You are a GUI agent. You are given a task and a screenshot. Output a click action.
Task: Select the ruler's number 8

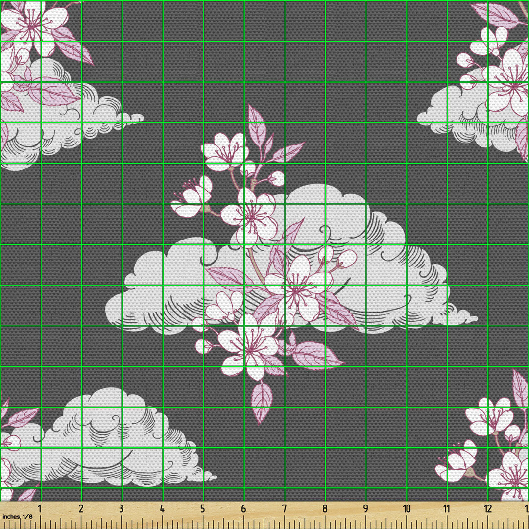point(325,508)
